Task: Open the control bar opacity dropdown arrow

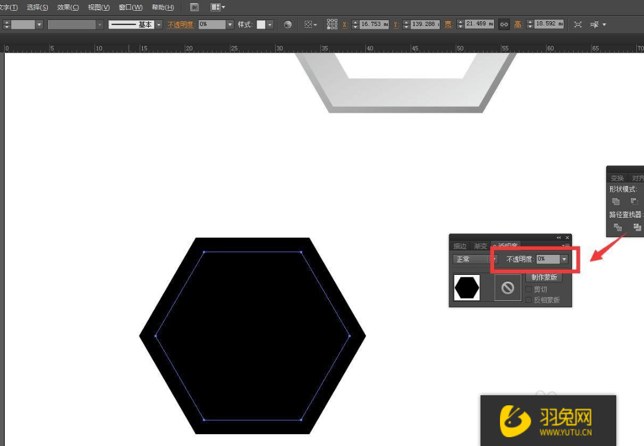Action: coord(230,25)
